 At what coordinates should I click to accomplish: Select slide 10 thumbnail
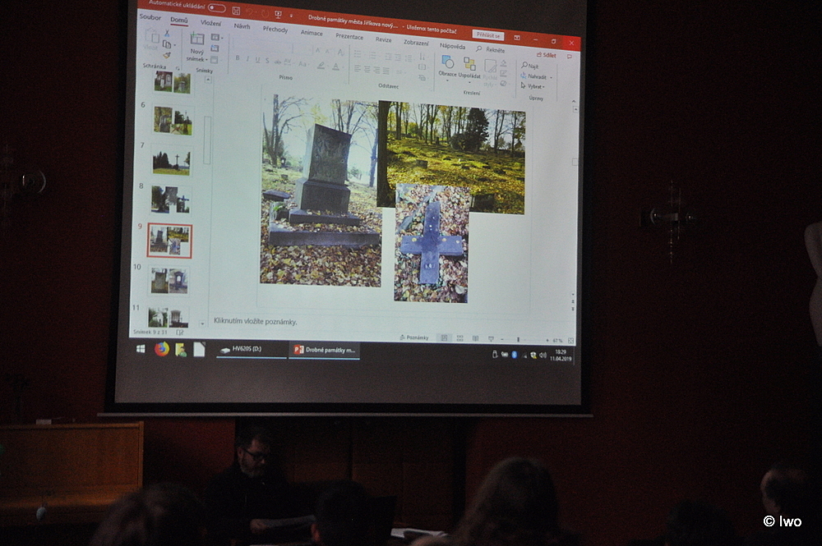point(169,281)
